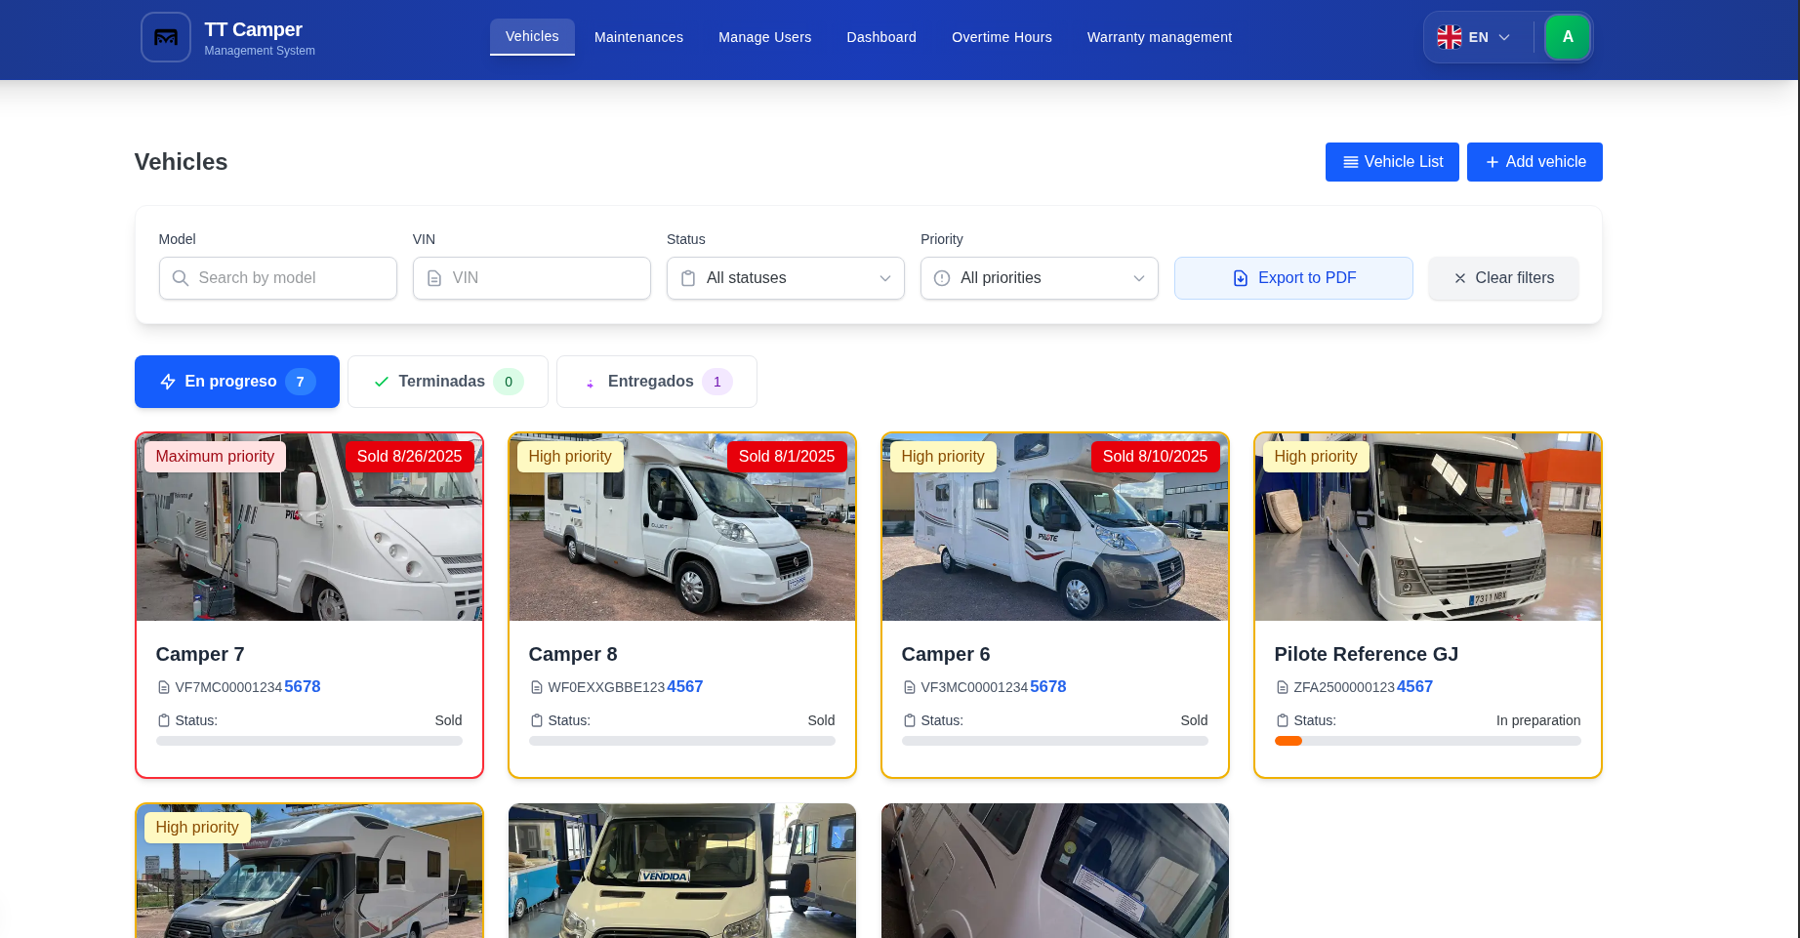Image resolution: width=1800 pixels, height=938 pixels.
Task: Click the Add vehicle button
Action: click(x=1534, y=162)
